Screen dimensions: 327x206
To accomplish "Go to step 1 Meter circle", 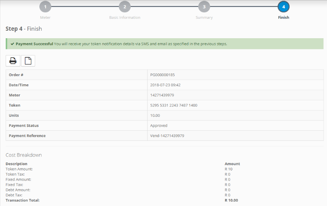I will click(45, 7).
